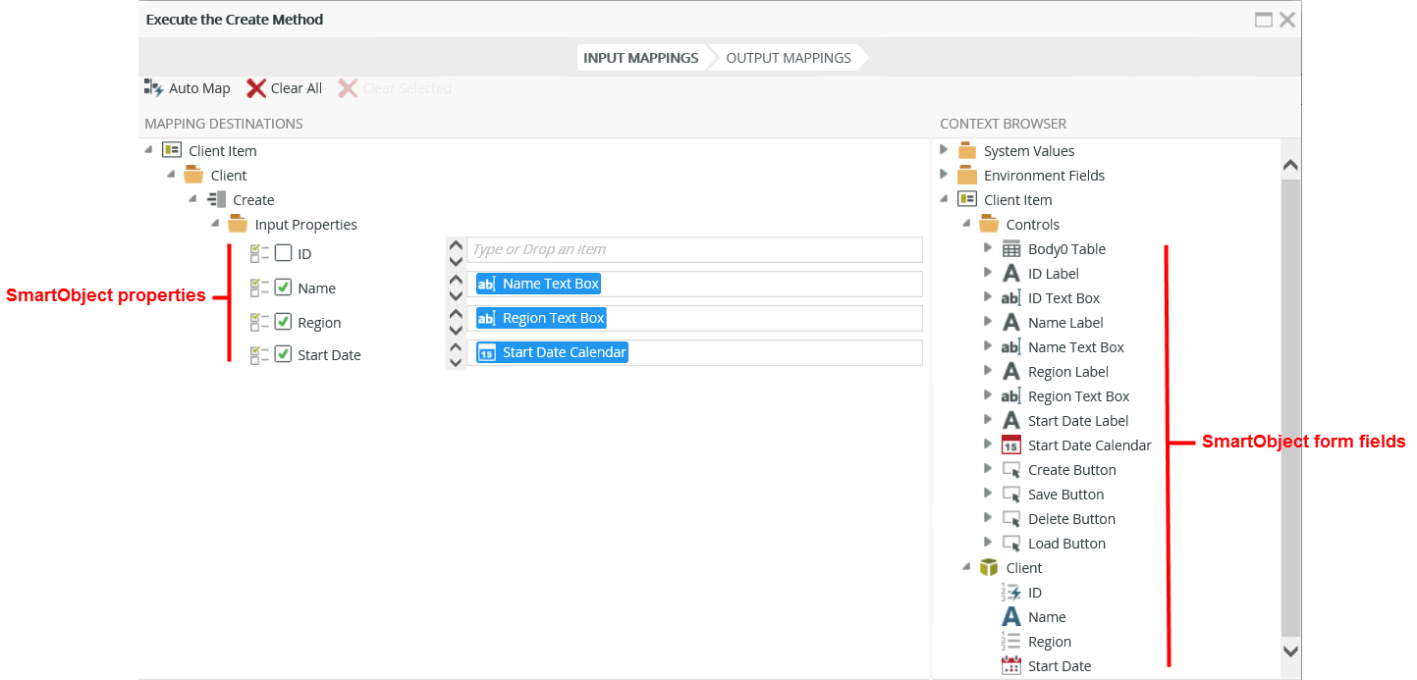The width and height of the screenshot is (1417, 680).
Task: Expand the System Values folder
Action: [x=945, y=150]
